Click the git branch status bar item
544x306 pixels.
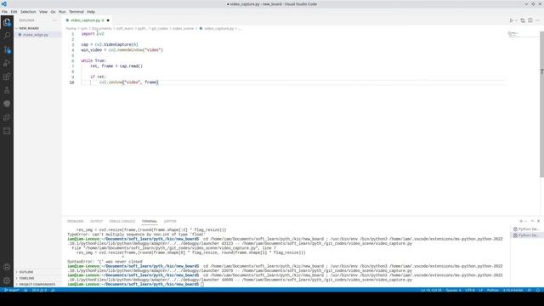coord(12,290)
